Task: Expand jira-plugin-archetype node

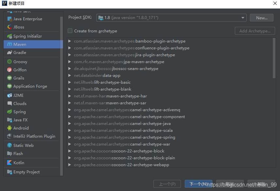Action: point(70,55)
